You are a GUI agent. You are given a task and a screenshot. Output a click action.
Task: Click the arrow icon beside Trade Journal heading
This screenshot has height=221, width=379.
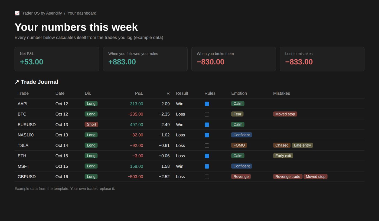(17, 82)
